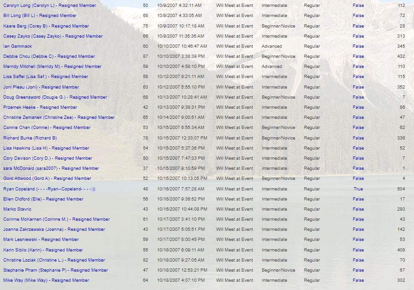Click the Joni Pleau name link
Screen dimensions: 414x290
[x=41, y=87]
